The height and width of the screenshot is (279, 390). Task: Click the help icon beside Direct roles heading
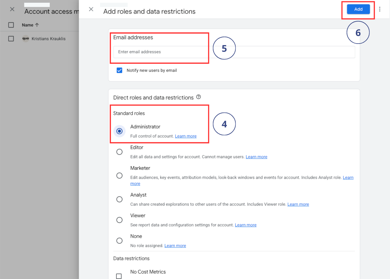(x=199, y=97)
